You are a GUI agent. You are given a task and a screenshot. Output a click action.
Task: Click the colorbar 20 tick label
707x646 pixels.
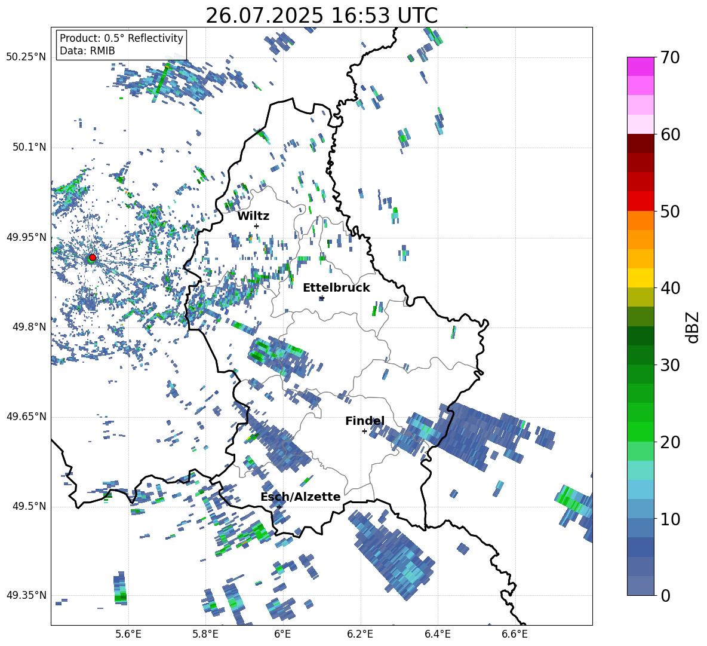(x=670, y=442)
